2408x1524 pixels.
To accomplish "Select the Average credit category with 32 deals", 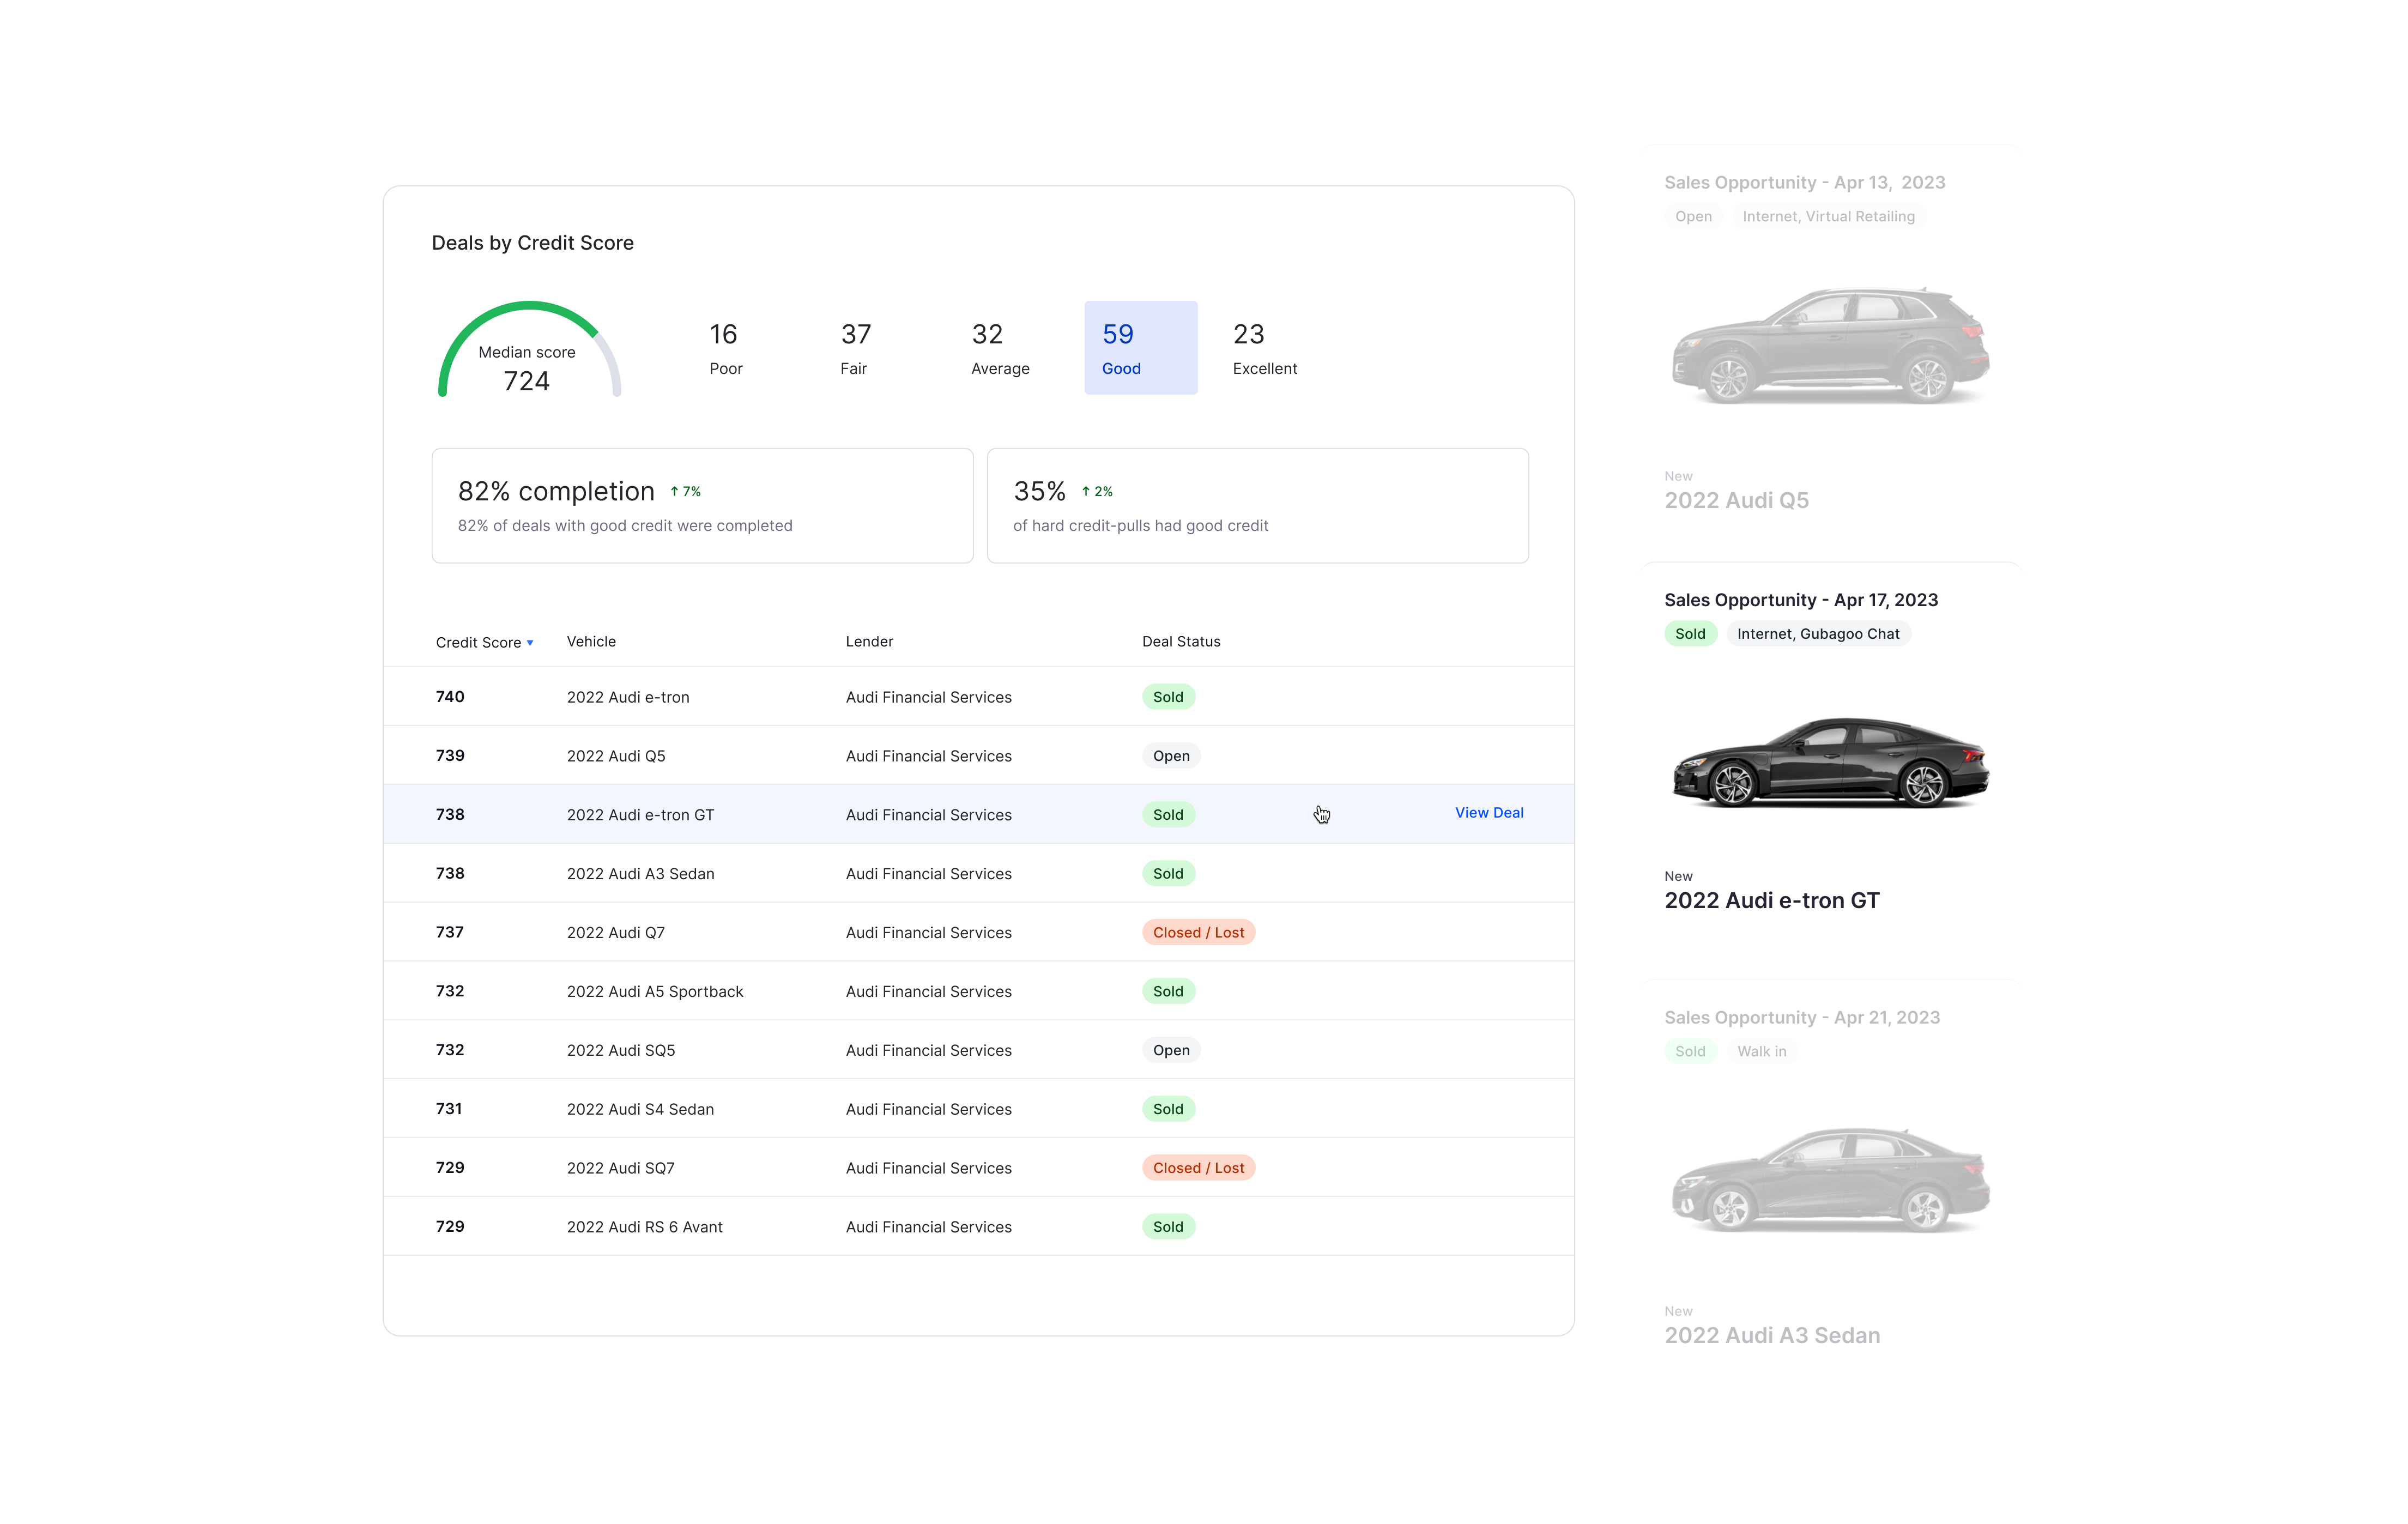I will (1000, 348).
